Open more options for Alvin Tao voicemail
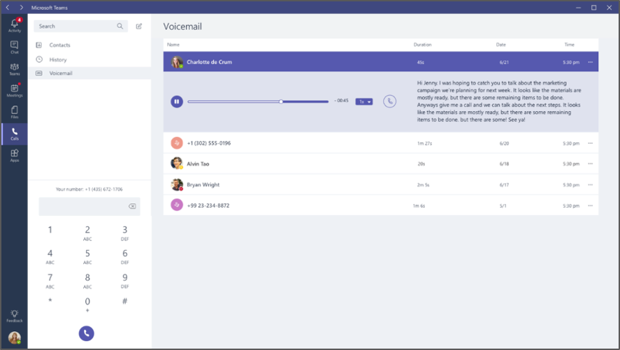The width and height of the screenshot is (620, 350). (x=591, y=164)
